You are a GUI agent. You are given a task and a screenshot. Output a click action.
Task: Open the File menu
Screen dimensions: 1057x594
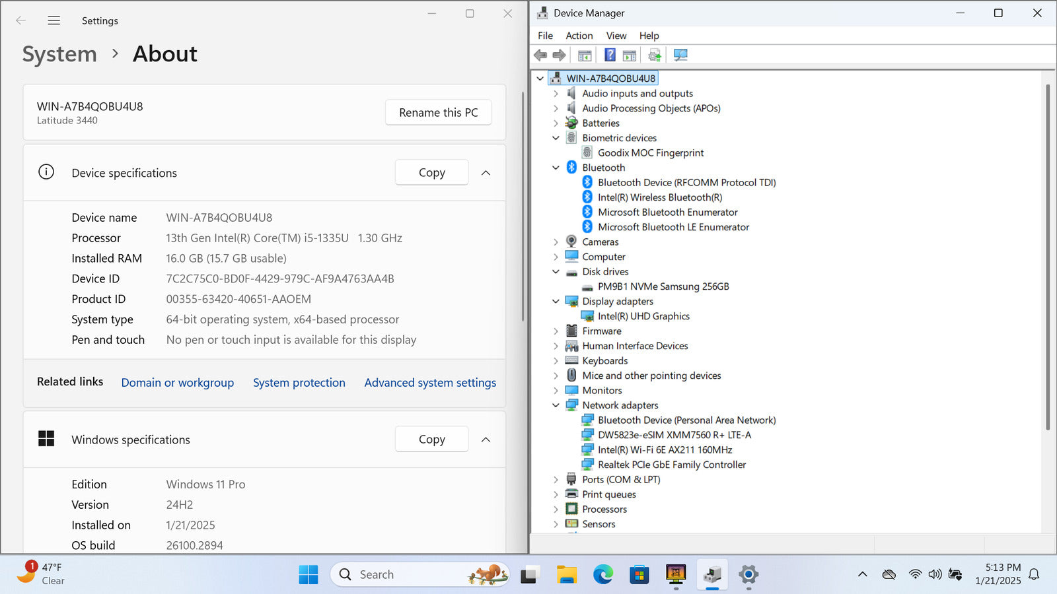pyautogui.click(x=545, y=36)
